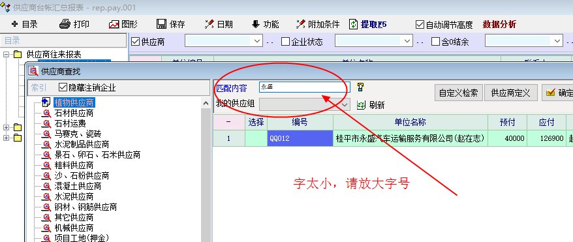
Task: Open the 目录 menu item
Action: 25,24
